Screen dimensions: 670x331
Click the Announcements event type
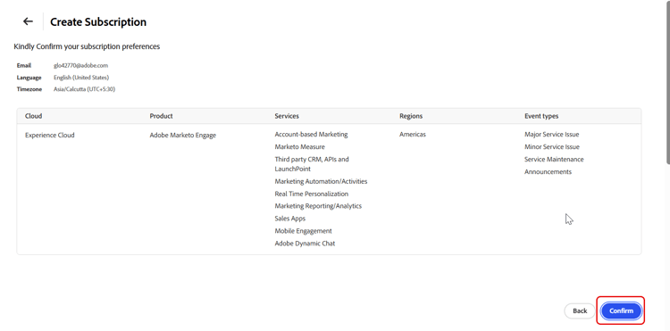548,171
